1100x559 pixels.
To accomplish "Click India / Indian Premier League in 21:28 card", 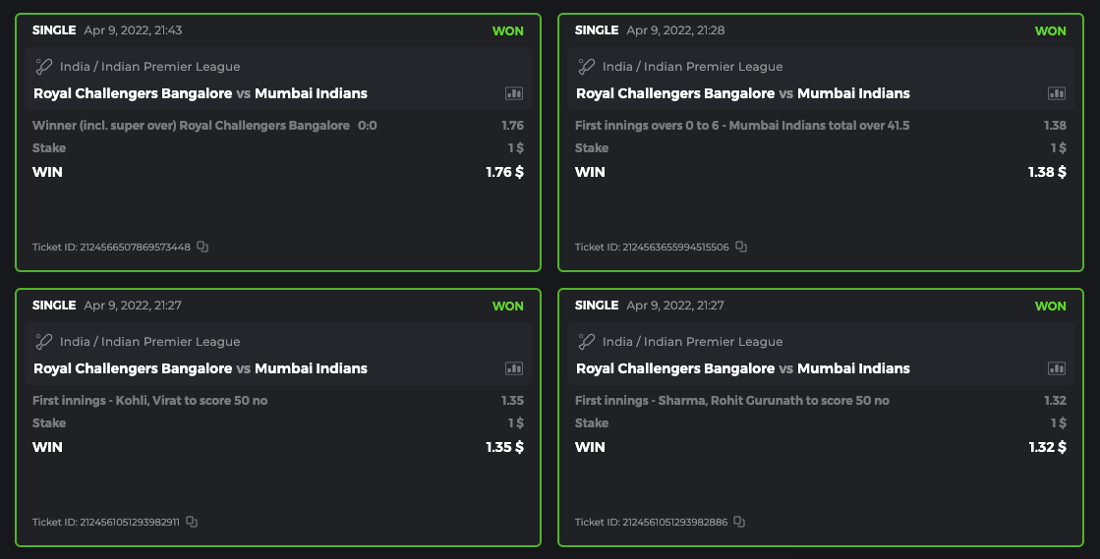I will pyautogui.click(x=692, y=67).
